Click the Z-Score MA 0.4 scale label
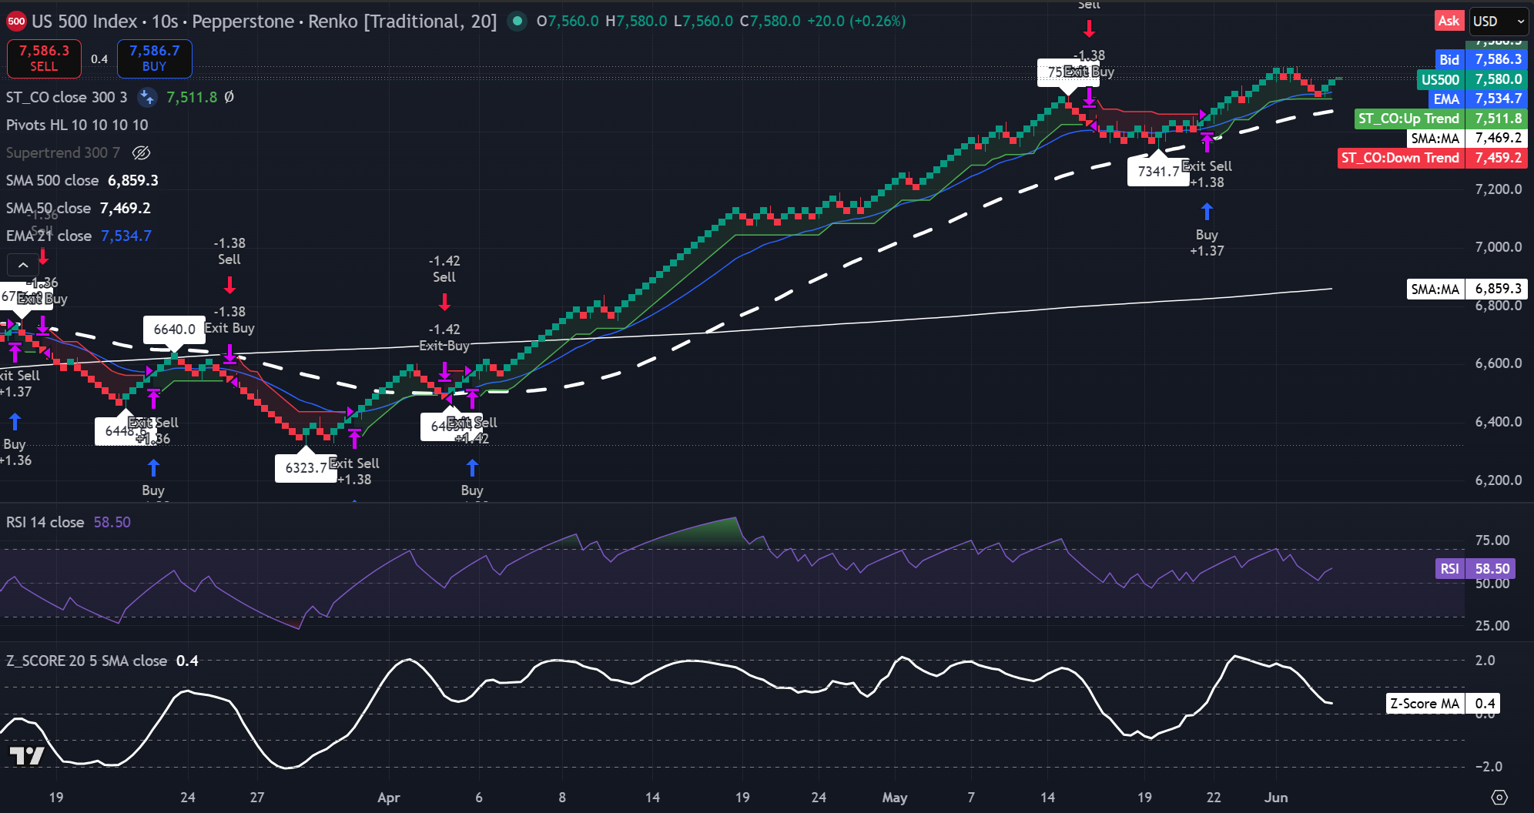This screenshot has height=813, width=1534. click(x=1442, y=703)
